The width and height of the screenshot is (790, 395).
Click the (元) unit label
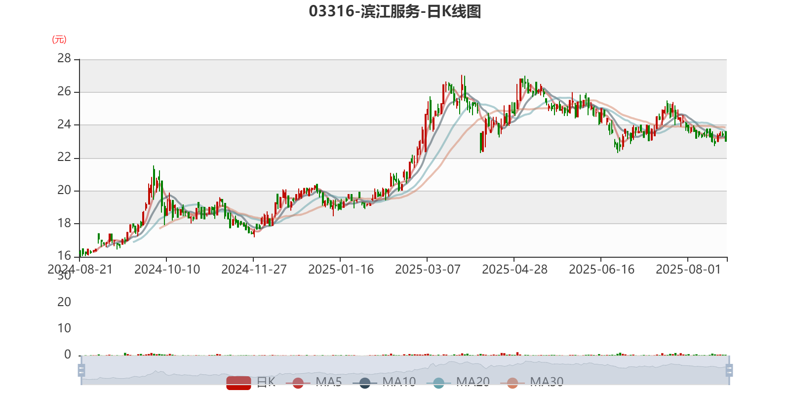[x=59, y=39]
